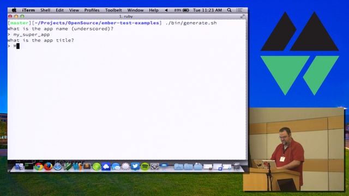Open the Apple menu
Image resolution: width=349 pixels, height=196 pixels.
14,10
